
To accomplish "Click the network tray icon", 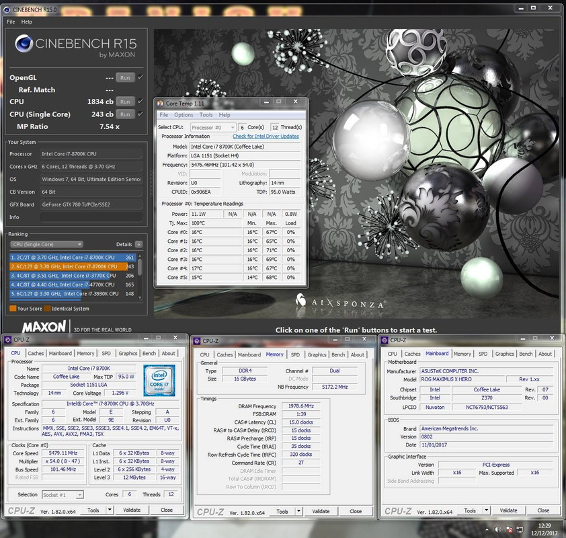I will [x=520, y=529].
